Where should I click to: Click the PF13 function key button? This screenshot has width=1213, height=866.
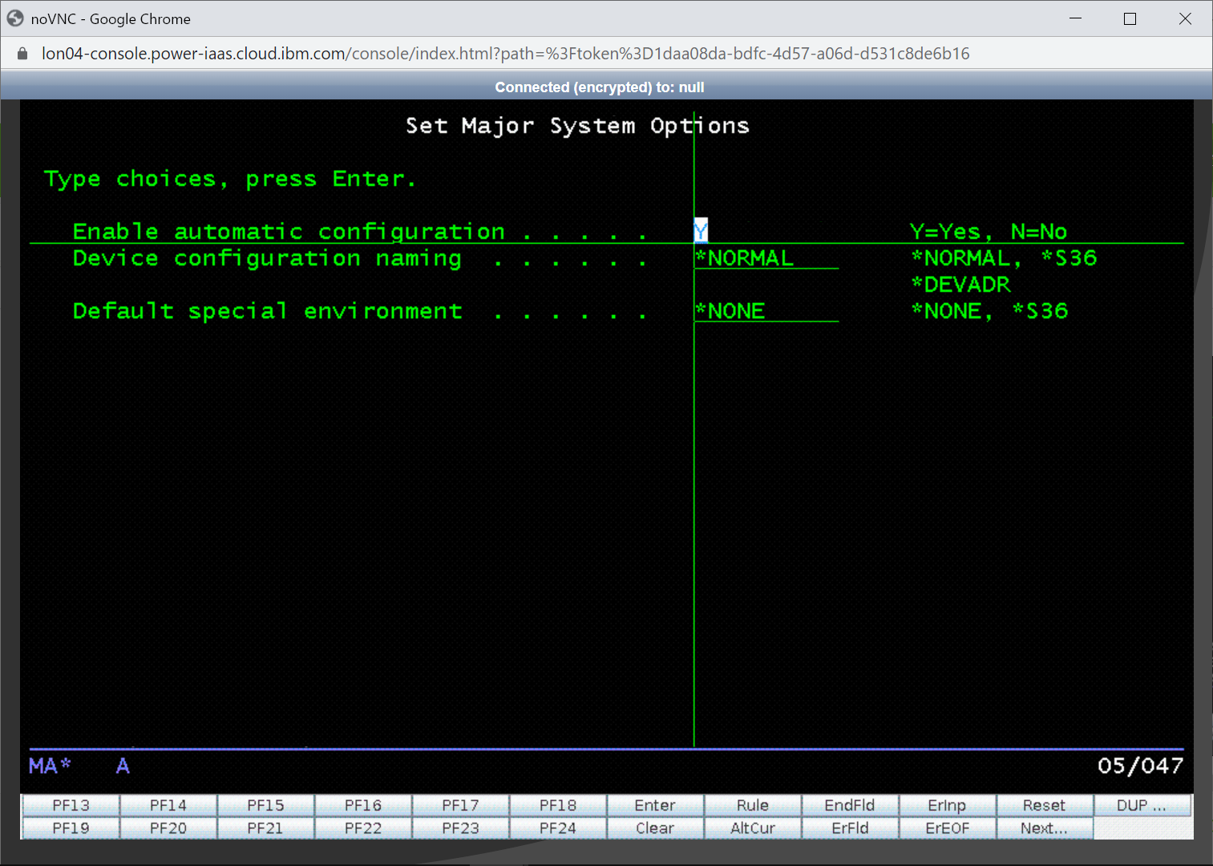71,805
